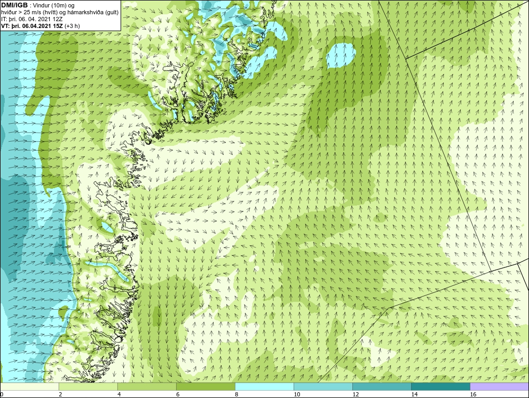Click the 8–10 m/s light cyan swatch

264,386
